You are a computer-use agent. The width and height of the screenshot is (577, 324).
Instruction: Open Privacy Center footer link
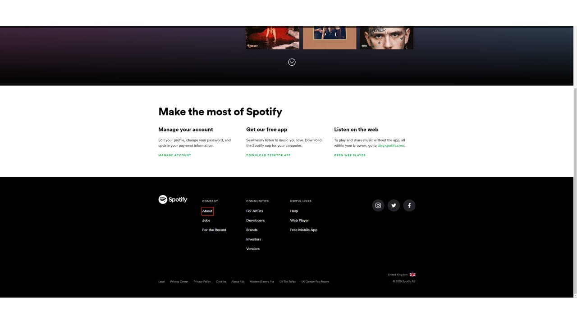179,282
